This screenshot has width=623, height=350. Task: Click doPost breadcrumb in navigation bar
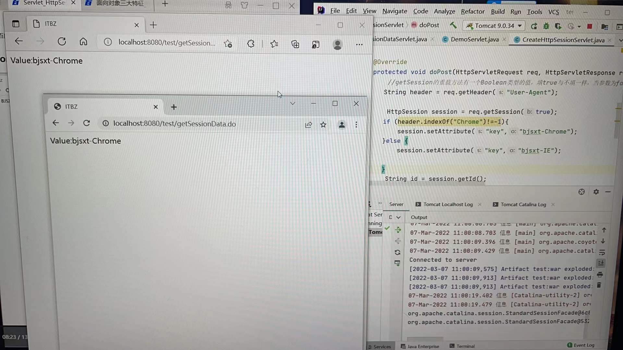[x=425, y=25]
